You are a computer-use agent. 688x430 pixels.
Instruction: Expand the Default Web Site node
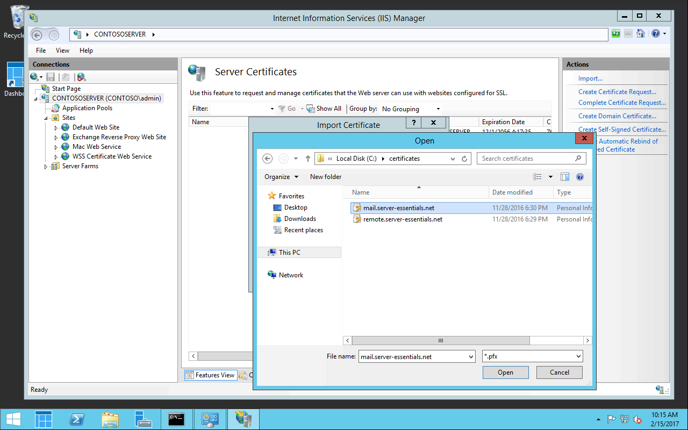[x=56, y=128]
